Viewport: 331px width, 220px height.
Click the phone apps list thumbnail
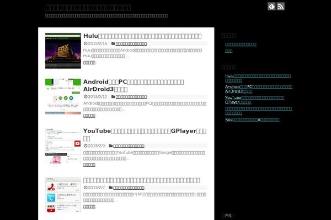(63, 195)
